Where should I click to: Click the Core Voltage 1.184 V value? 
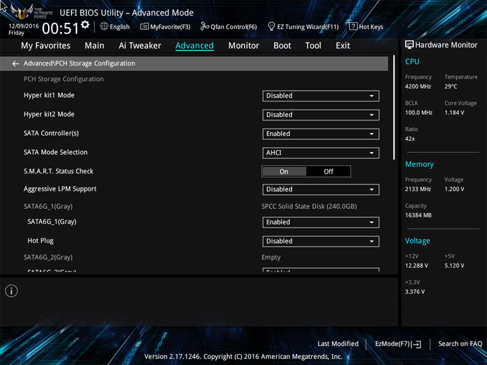tap(454, 112)
